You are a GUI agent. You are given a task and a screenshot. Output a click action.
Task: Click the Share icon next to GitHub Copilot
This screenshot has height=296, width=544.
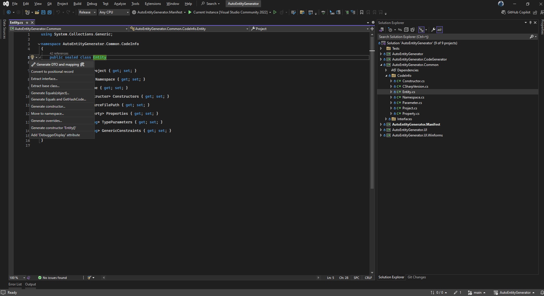[x=535, y=12]
